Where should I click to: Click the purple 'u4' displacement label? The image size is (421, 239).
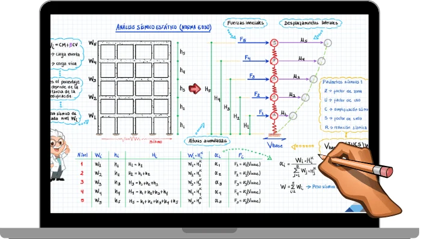tap(301, 58)
